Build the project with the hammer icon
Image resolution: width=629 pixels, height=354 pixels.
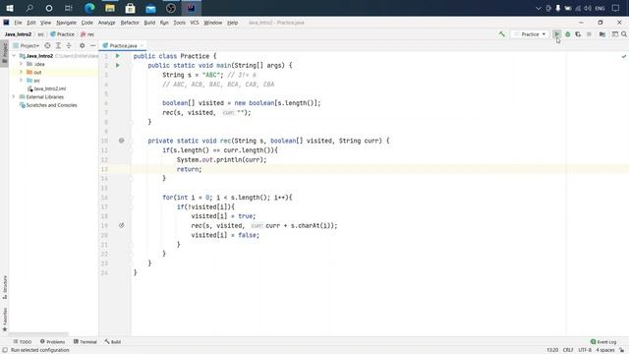click(x=502, y=34)
